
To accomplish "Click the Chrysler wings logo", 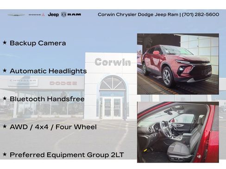I will point(16,15).
